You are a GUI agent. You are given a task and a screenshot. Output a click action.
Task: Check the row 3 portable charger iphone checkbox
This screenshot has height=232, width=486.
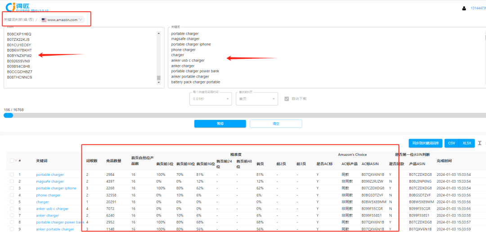click(x=12, y=188)
